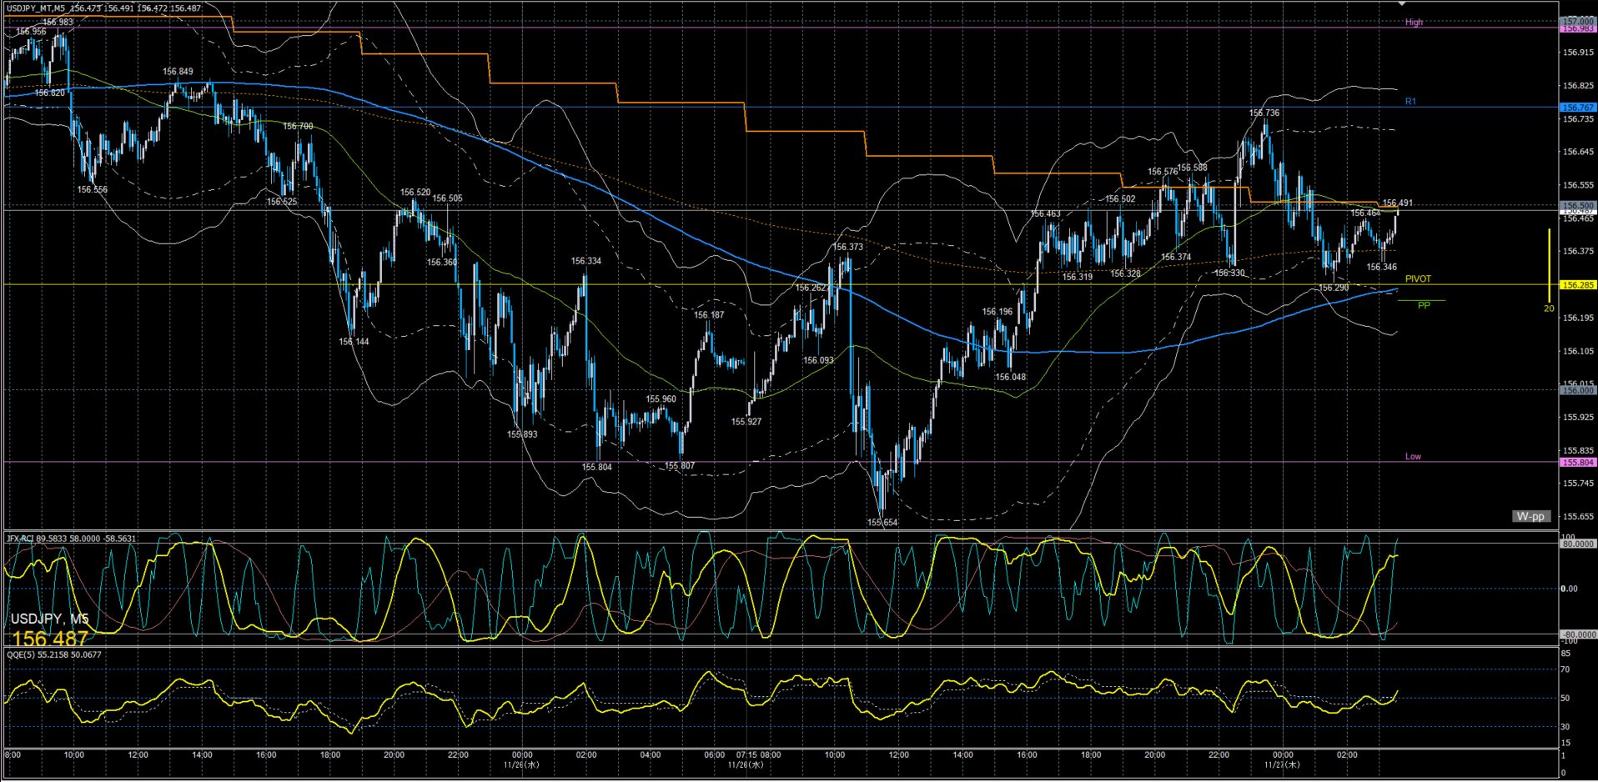Image resolution: width=1598 pixels, height=782 pixels.
Task: Click the W-pp button on chart
Action: 1530,516
